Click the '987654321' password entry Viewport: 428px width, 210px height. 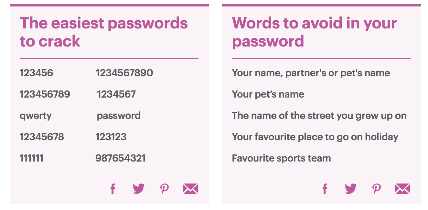120,158
